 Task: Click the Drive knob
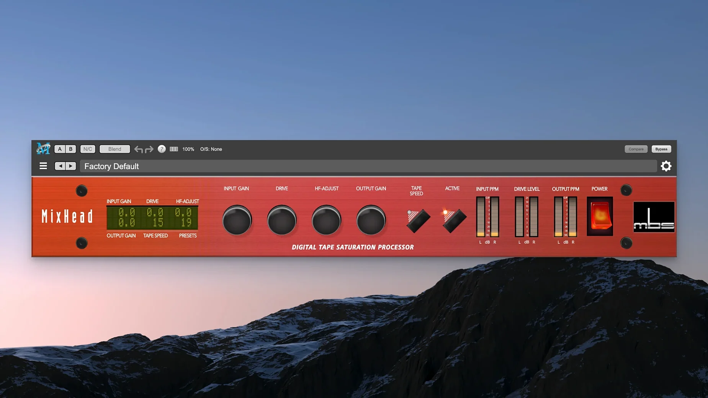pos(281,220)
